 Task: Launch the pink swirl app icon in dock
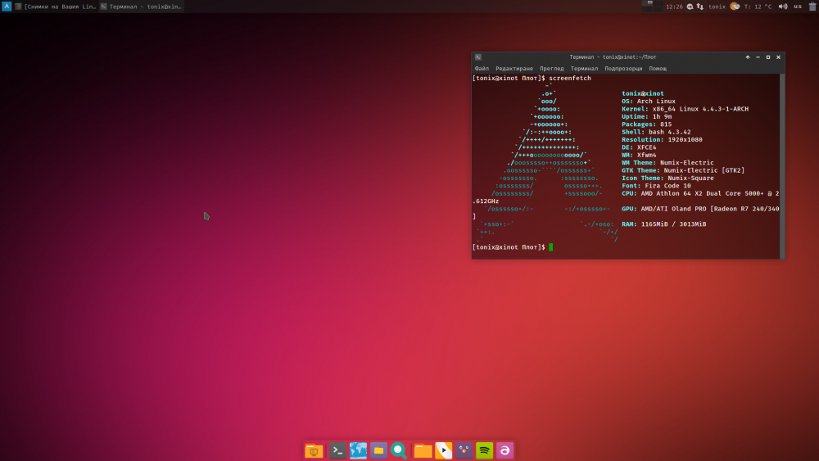point(505,450)
